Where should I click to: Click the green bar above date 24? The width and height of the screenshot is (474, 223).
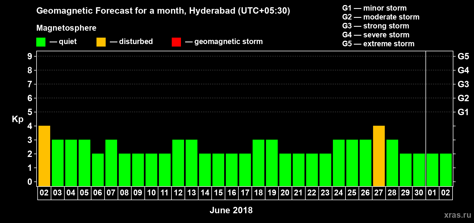point(339,163)
